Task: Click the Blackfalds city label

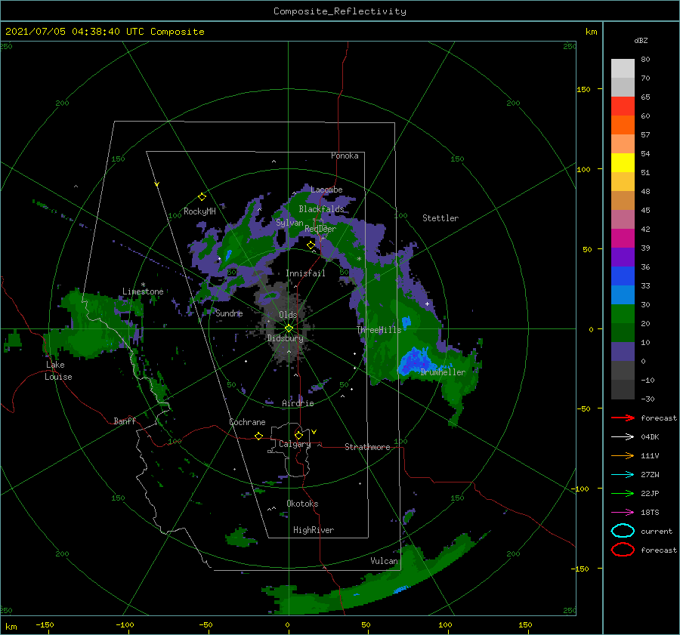Action: 321,209
